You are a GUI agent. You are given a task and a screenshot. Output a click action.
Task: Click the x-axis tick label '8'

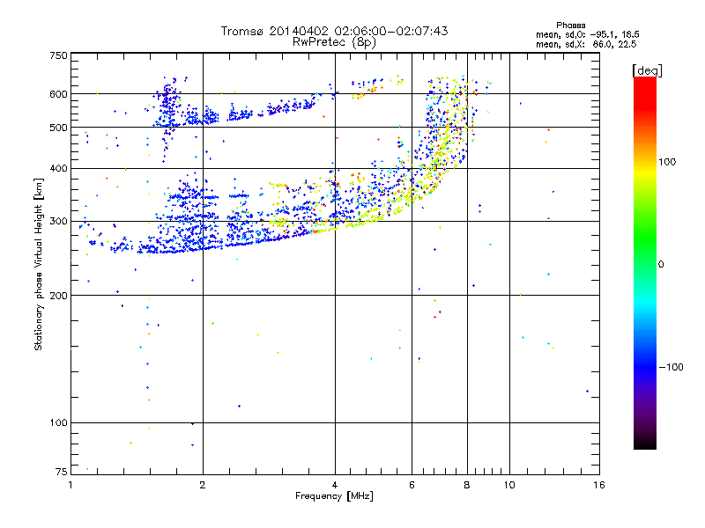point(467,485)
